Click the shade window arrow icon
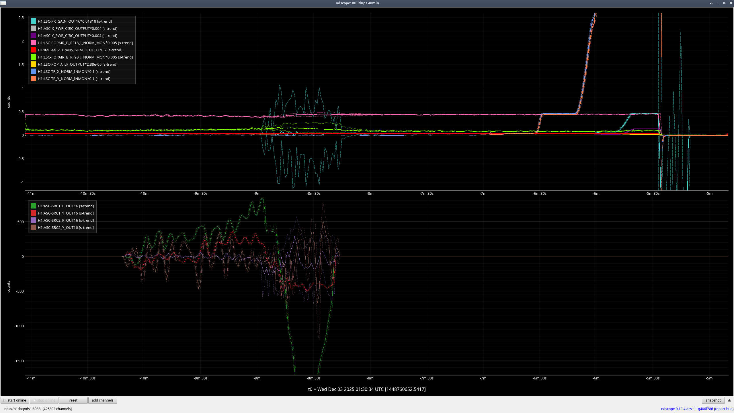This screenshot has height=413, width=734. pyautogui.click(x=711, y=3)
